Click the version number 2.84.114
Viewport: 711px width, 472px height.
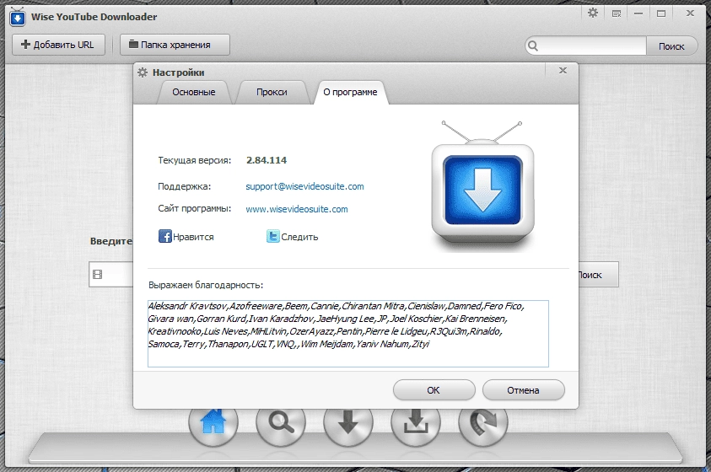pos(267,160)
